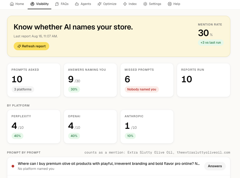The width and height of the screenshot is (240, 178).
Task: Open Answers for the olive oil prompt
Action: pyautogui.click(x=215, y=166)
